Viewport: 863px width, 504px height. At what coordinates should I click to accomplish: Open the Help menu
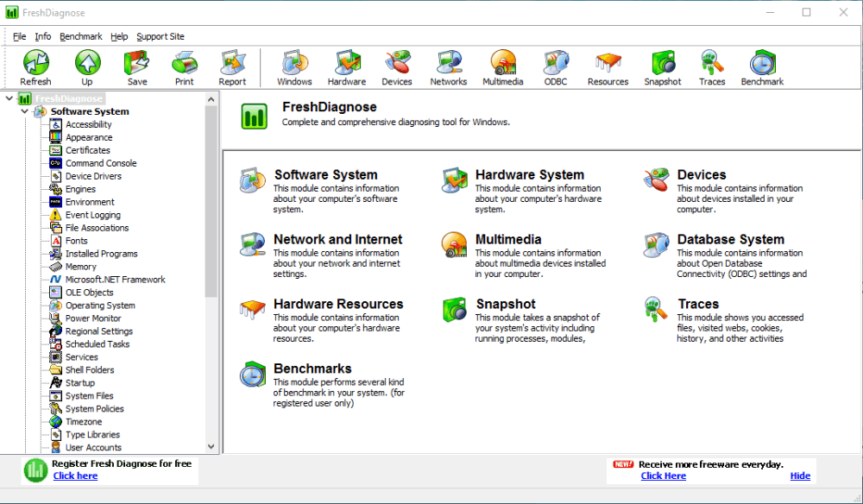pyautogui.click(x=119, y=36)
